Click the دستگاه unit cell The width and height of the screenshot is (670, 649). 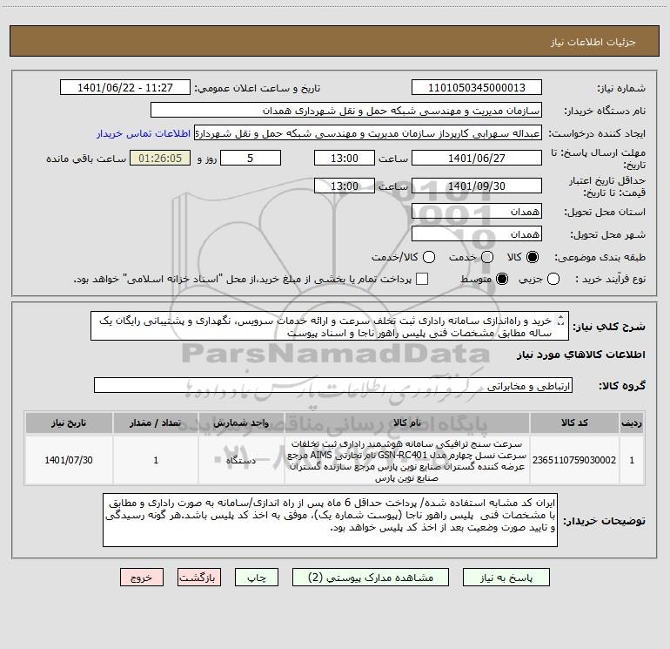tap(241, 460)
